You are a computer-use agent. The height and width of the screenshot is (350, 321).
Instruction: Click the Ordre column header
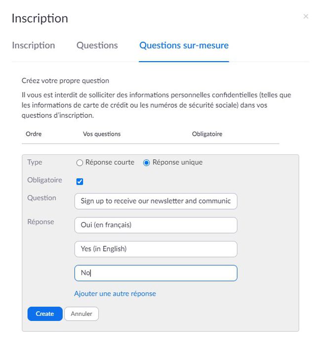(34, 134)
